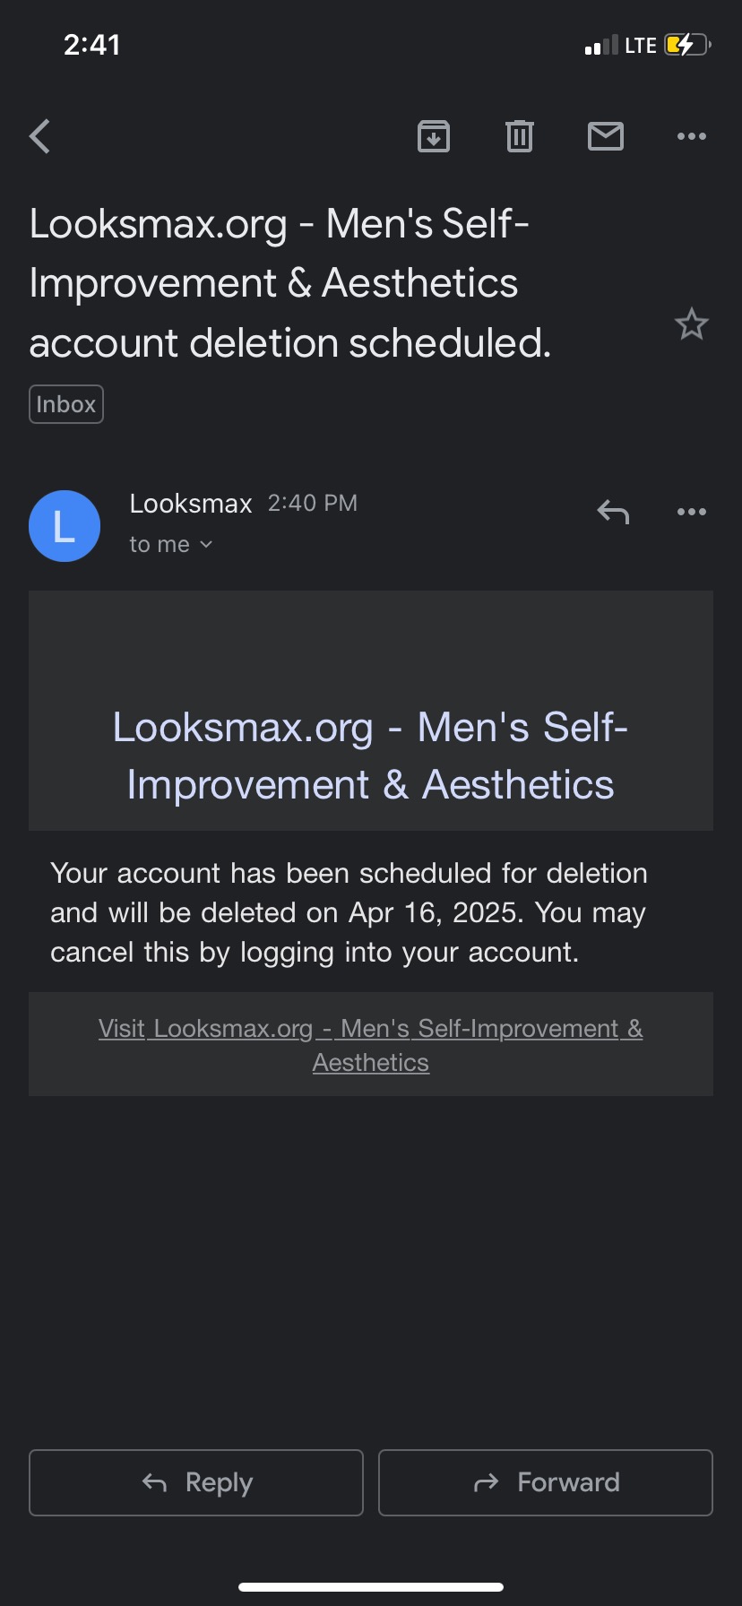Tap the Looksmax sender avatar
Screen dimensions: 742x1606
65,526
